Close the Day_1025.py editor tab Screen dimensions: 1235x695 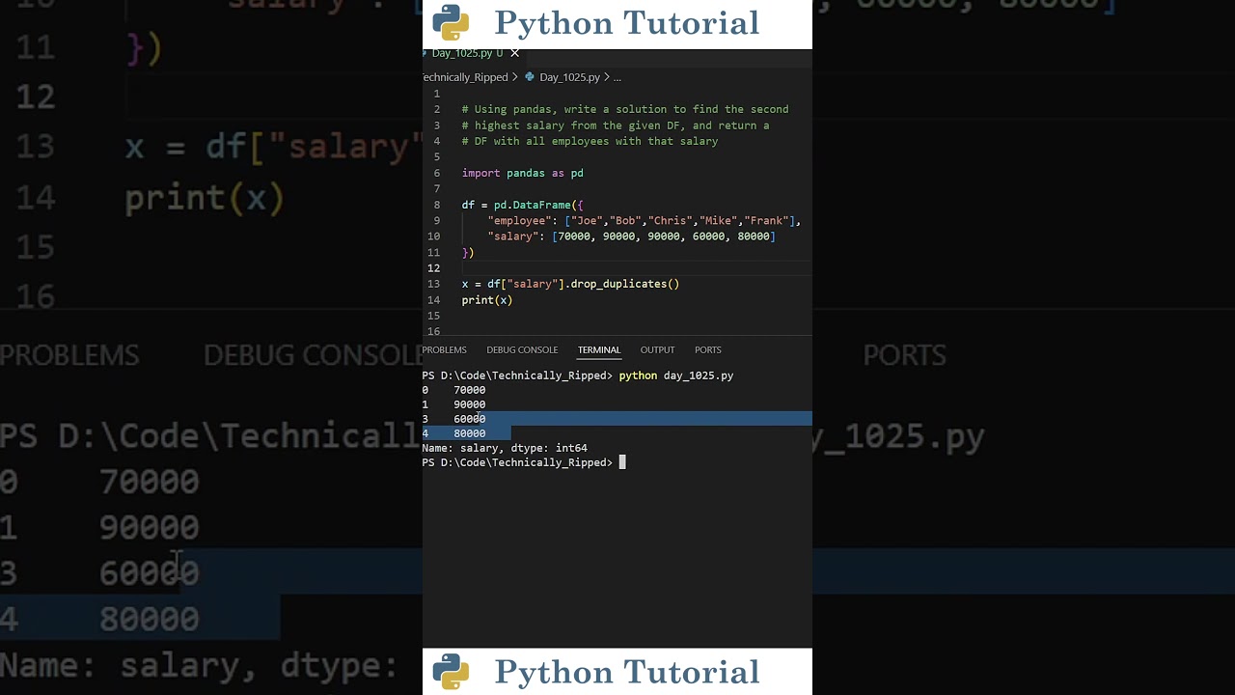(514, 53)
